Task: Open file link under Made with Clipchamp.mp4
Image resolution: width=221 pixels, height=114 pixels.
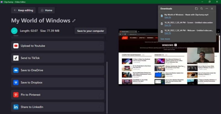Action: click(x=168, y=17)
